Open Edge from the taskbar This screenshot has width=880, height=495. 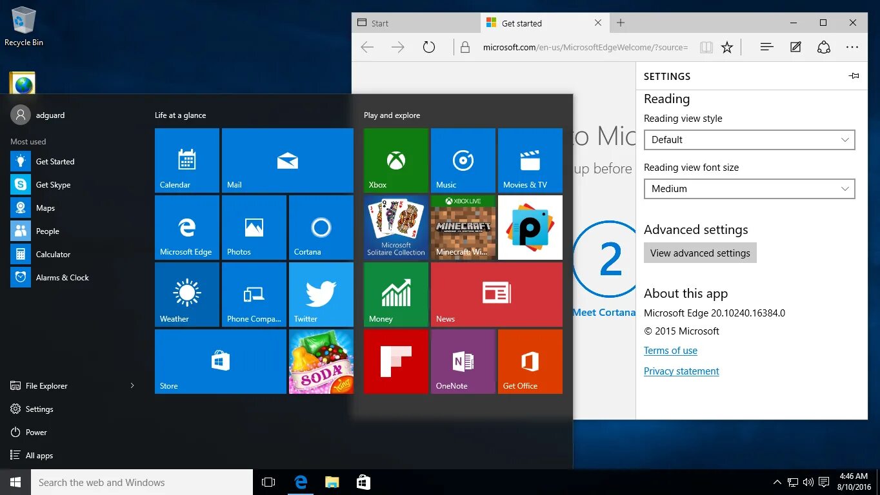pos(301,482)
